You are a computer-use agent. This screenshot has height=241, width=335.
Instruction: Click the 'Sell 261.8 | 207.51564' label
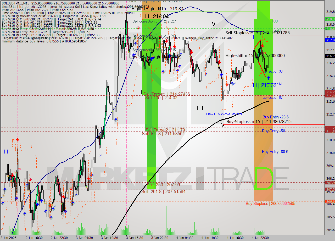click(x=163, y=191)
